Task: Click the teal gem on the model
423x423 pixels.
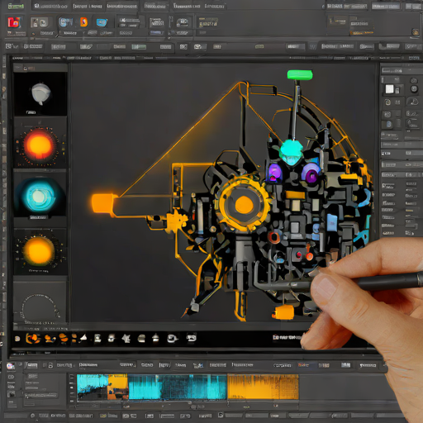Action: click(292, 152)
